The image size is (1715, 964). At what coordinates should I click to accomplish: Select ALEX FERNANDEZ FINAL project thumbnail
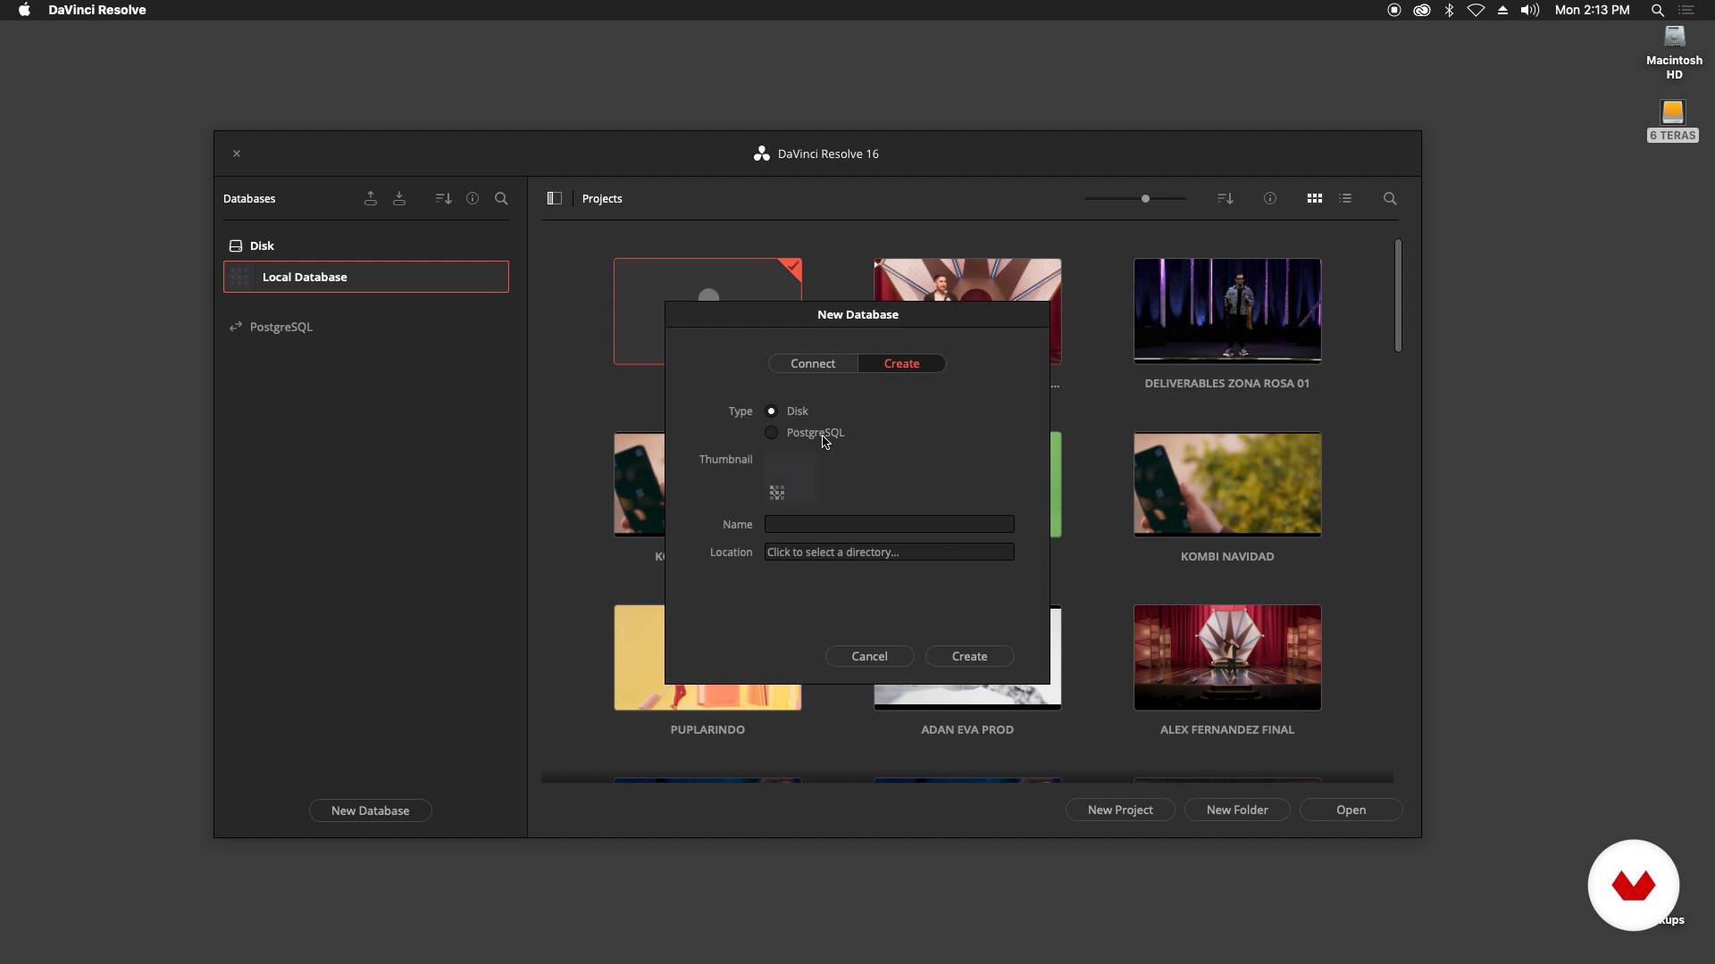[1227, 658]
